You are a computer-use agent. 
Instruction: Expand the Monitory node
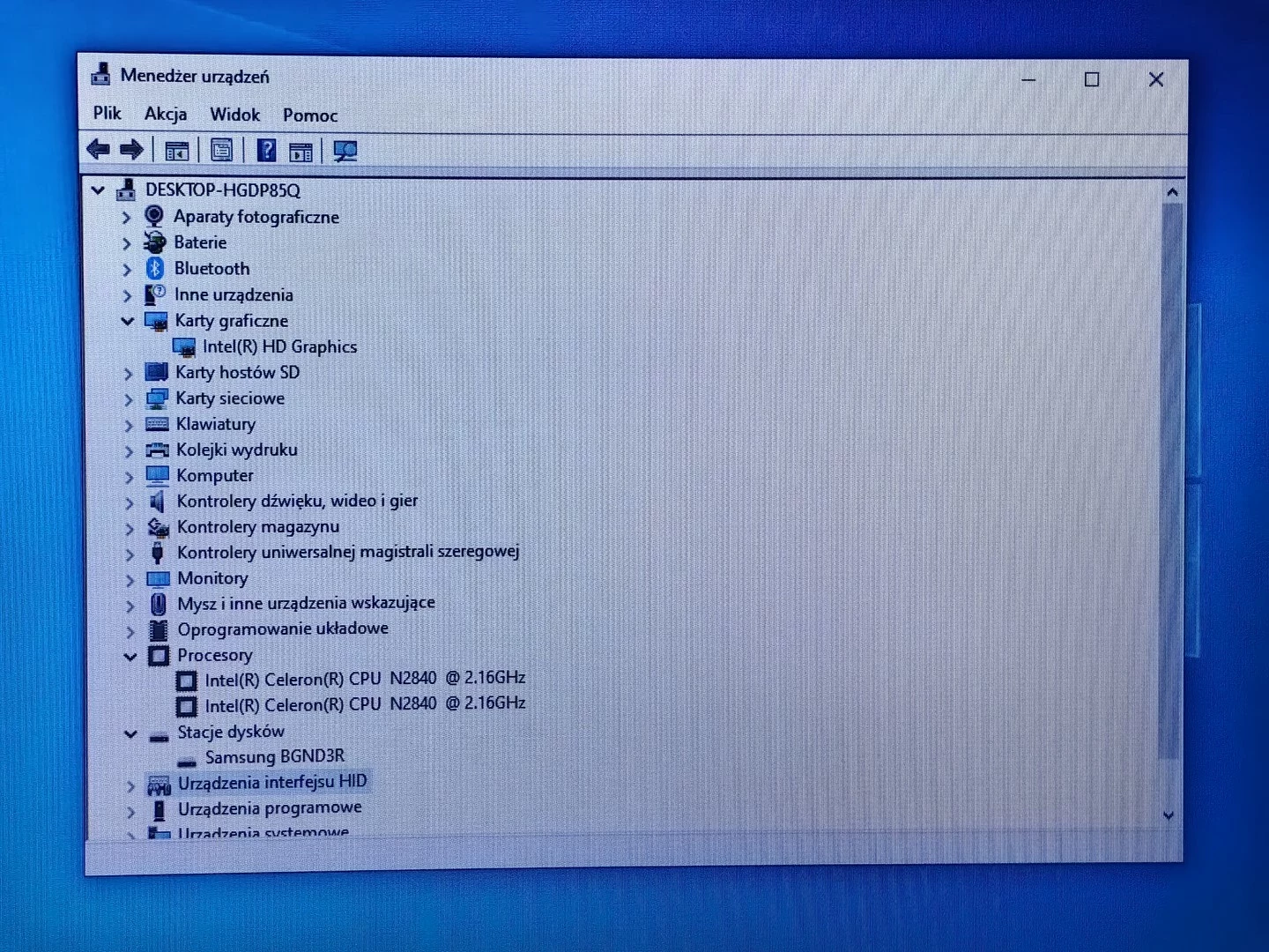click(130, 580)
